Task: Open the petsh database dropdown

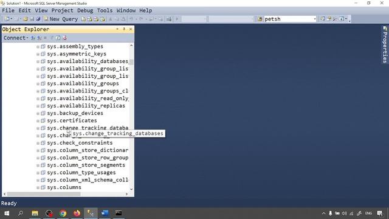Action: pyautogui.click(x=315, y=19)
